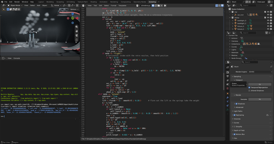The width and height of the screenshot is (274, 144).
Task: Expand the car_root tree item
Action: (x=233, y=15)
